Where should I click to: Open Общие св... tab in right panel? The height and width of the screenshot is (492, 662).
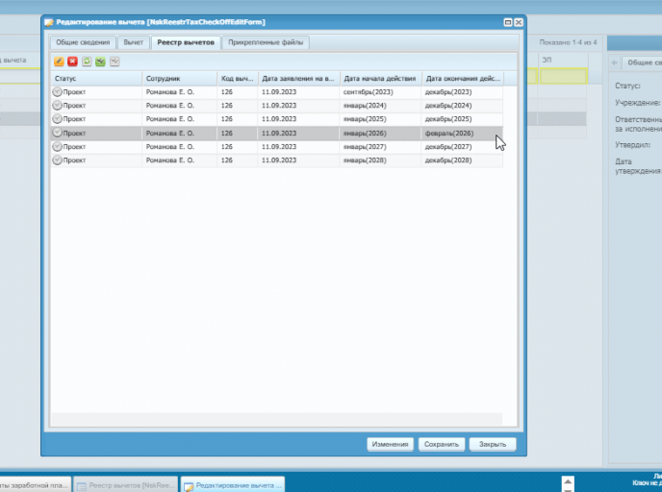(643, 62)
